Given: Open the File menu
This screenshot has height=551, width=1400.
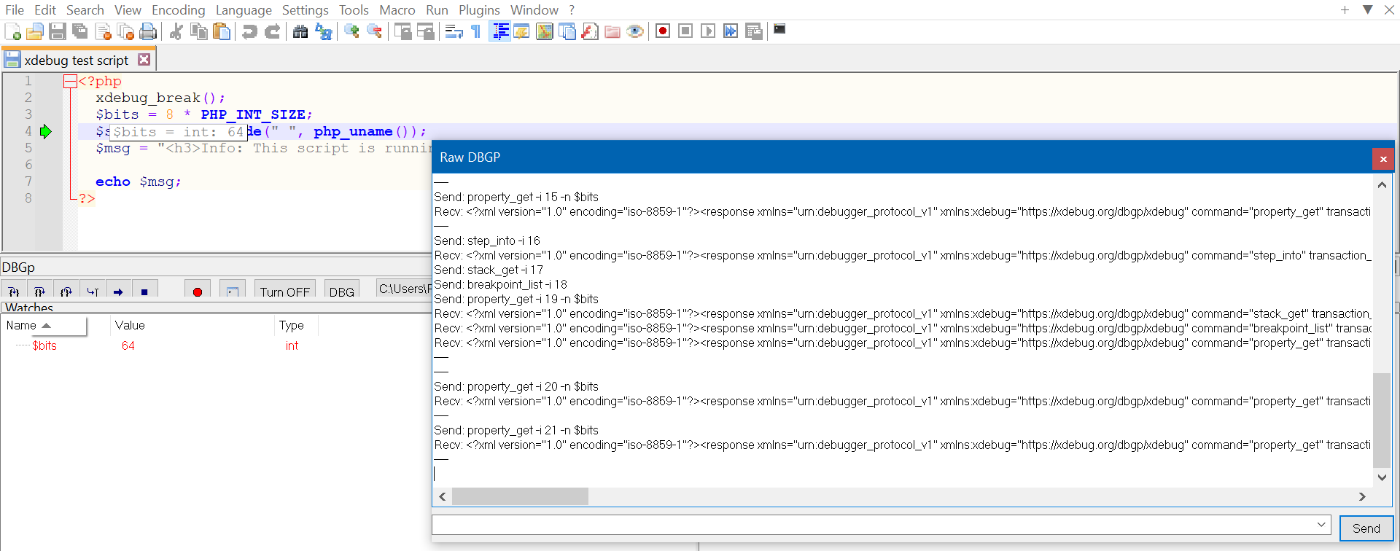Looking at the screenshot, I should click(x=15, y=9).
